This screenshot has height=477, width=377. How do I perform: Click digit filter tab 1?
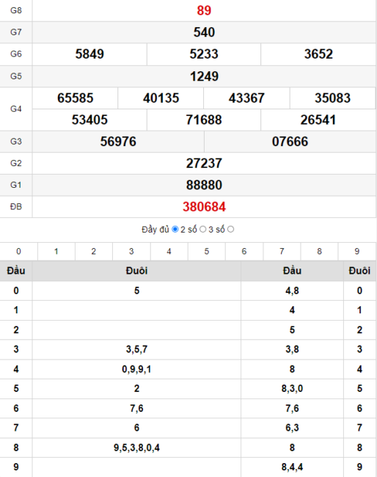click(x=56, y=251)
